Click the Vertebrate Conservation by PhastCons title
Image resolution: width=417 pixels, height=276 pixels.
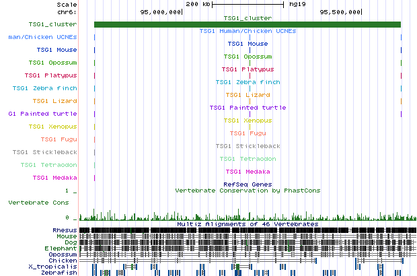point(248,191)
